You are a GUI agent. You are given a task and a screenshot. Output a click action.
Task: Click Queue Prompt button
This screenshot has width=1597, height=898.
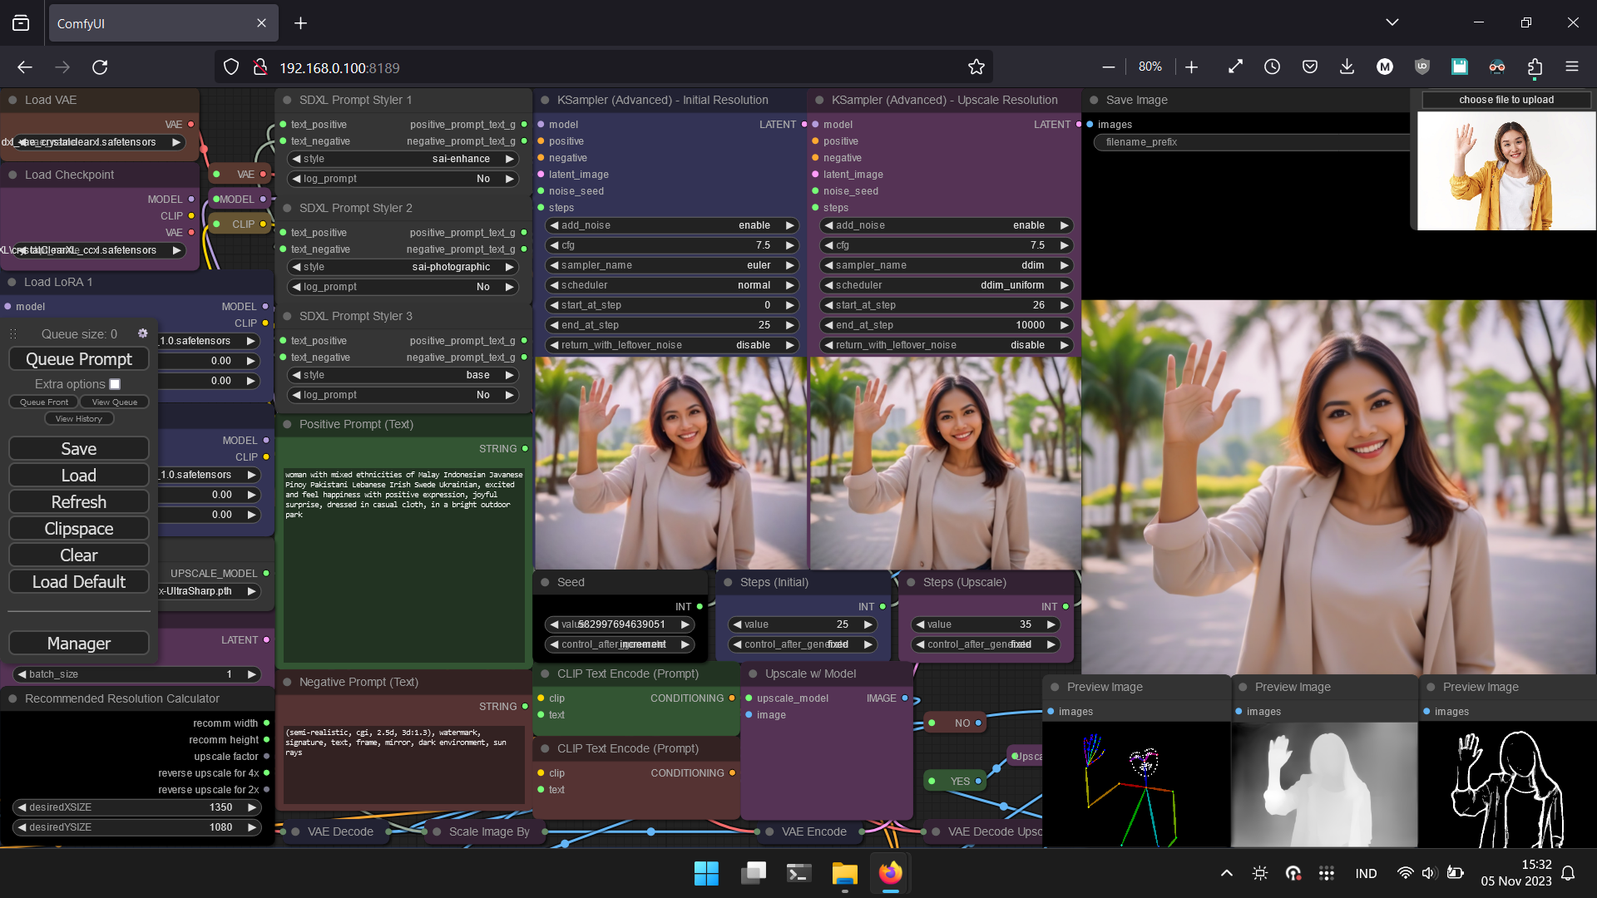coord(79,359)
